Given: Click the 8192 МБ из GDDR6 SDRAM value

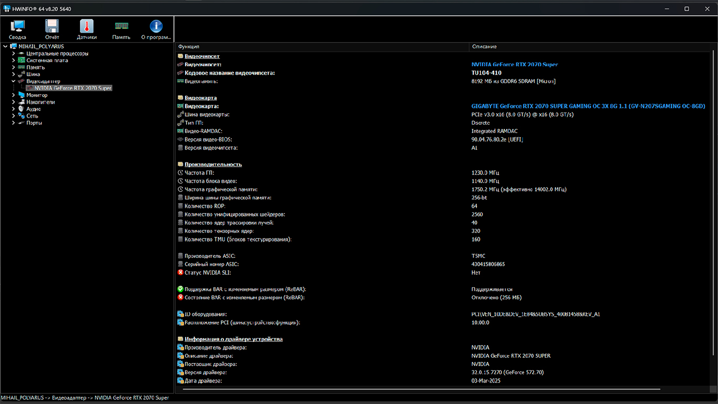Looking at the screenshot, I should 514,81.
